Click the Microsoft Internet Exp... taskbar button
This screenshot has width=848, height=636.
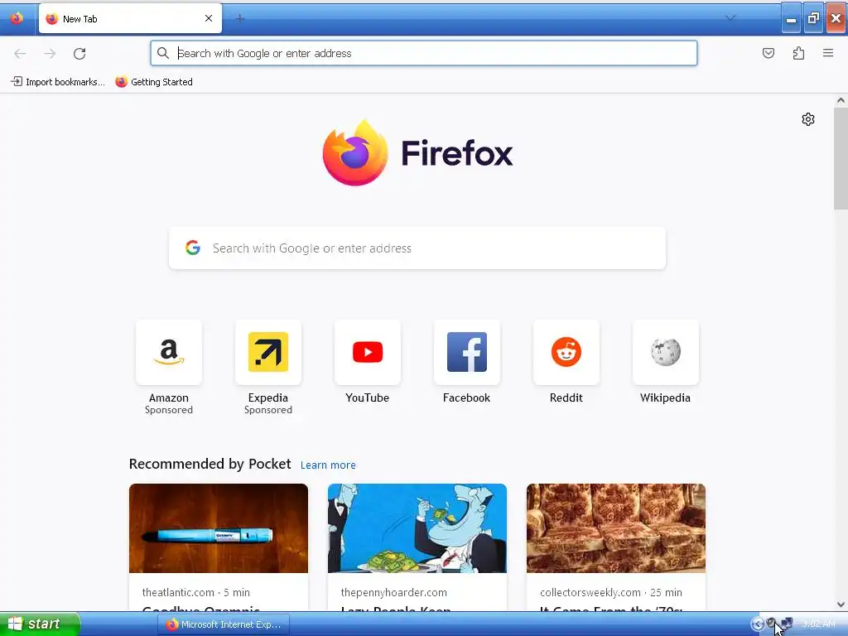pos(224,624)
